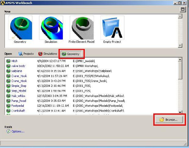Viewport: 189px width, 148px height.
Task: Click date 4/9/2004 12:07:17 PM
Action: pos(51,61)
